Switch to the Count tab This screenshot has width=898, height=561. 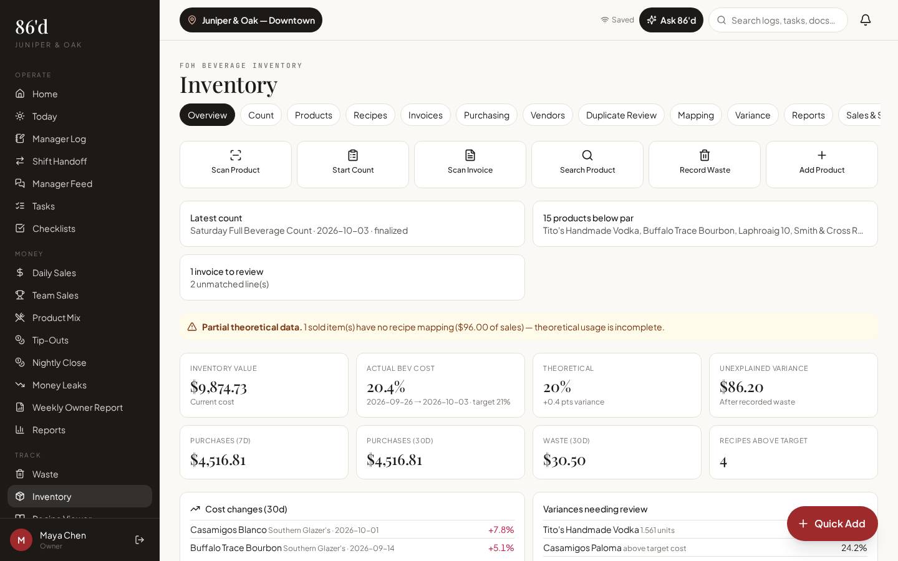coord(261,115)
